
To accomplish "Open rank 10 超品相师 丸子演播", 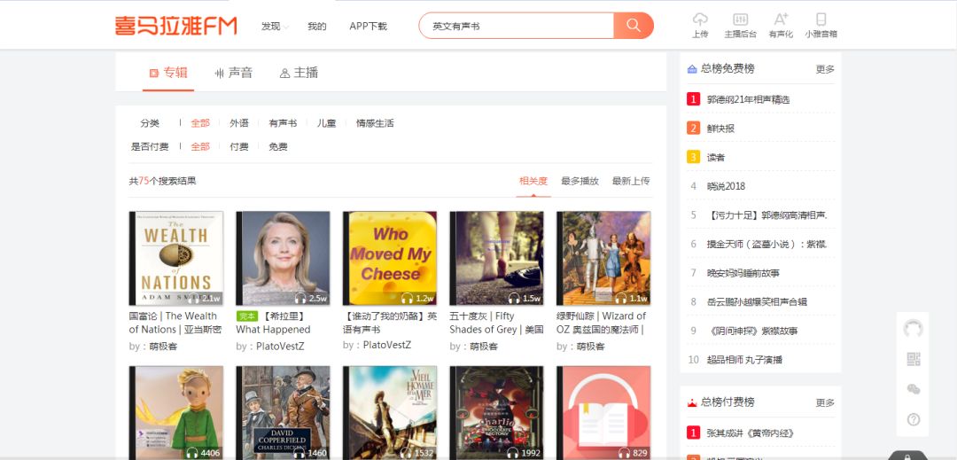I will click(x=744, y=360).
